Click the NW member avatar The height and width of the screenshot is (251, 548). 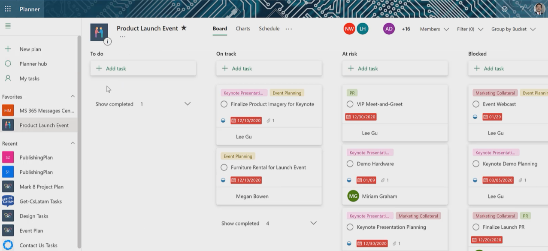349,29
